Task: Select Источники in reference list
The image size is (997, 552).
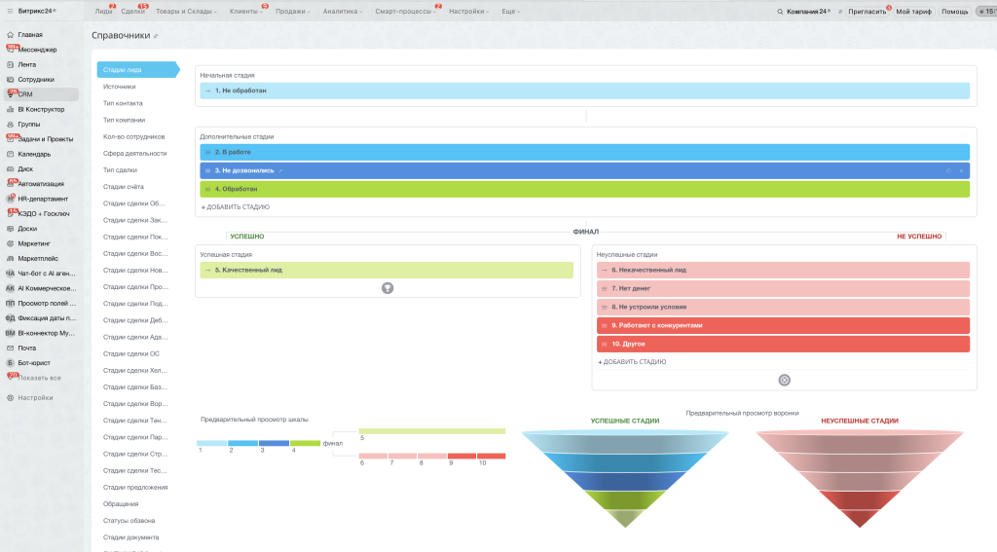Action: point(120,87)
